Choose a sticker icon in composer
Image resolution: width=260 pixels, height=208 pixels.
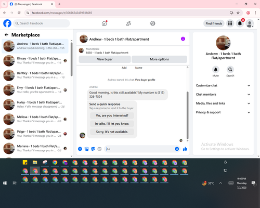tap(93, 149)
